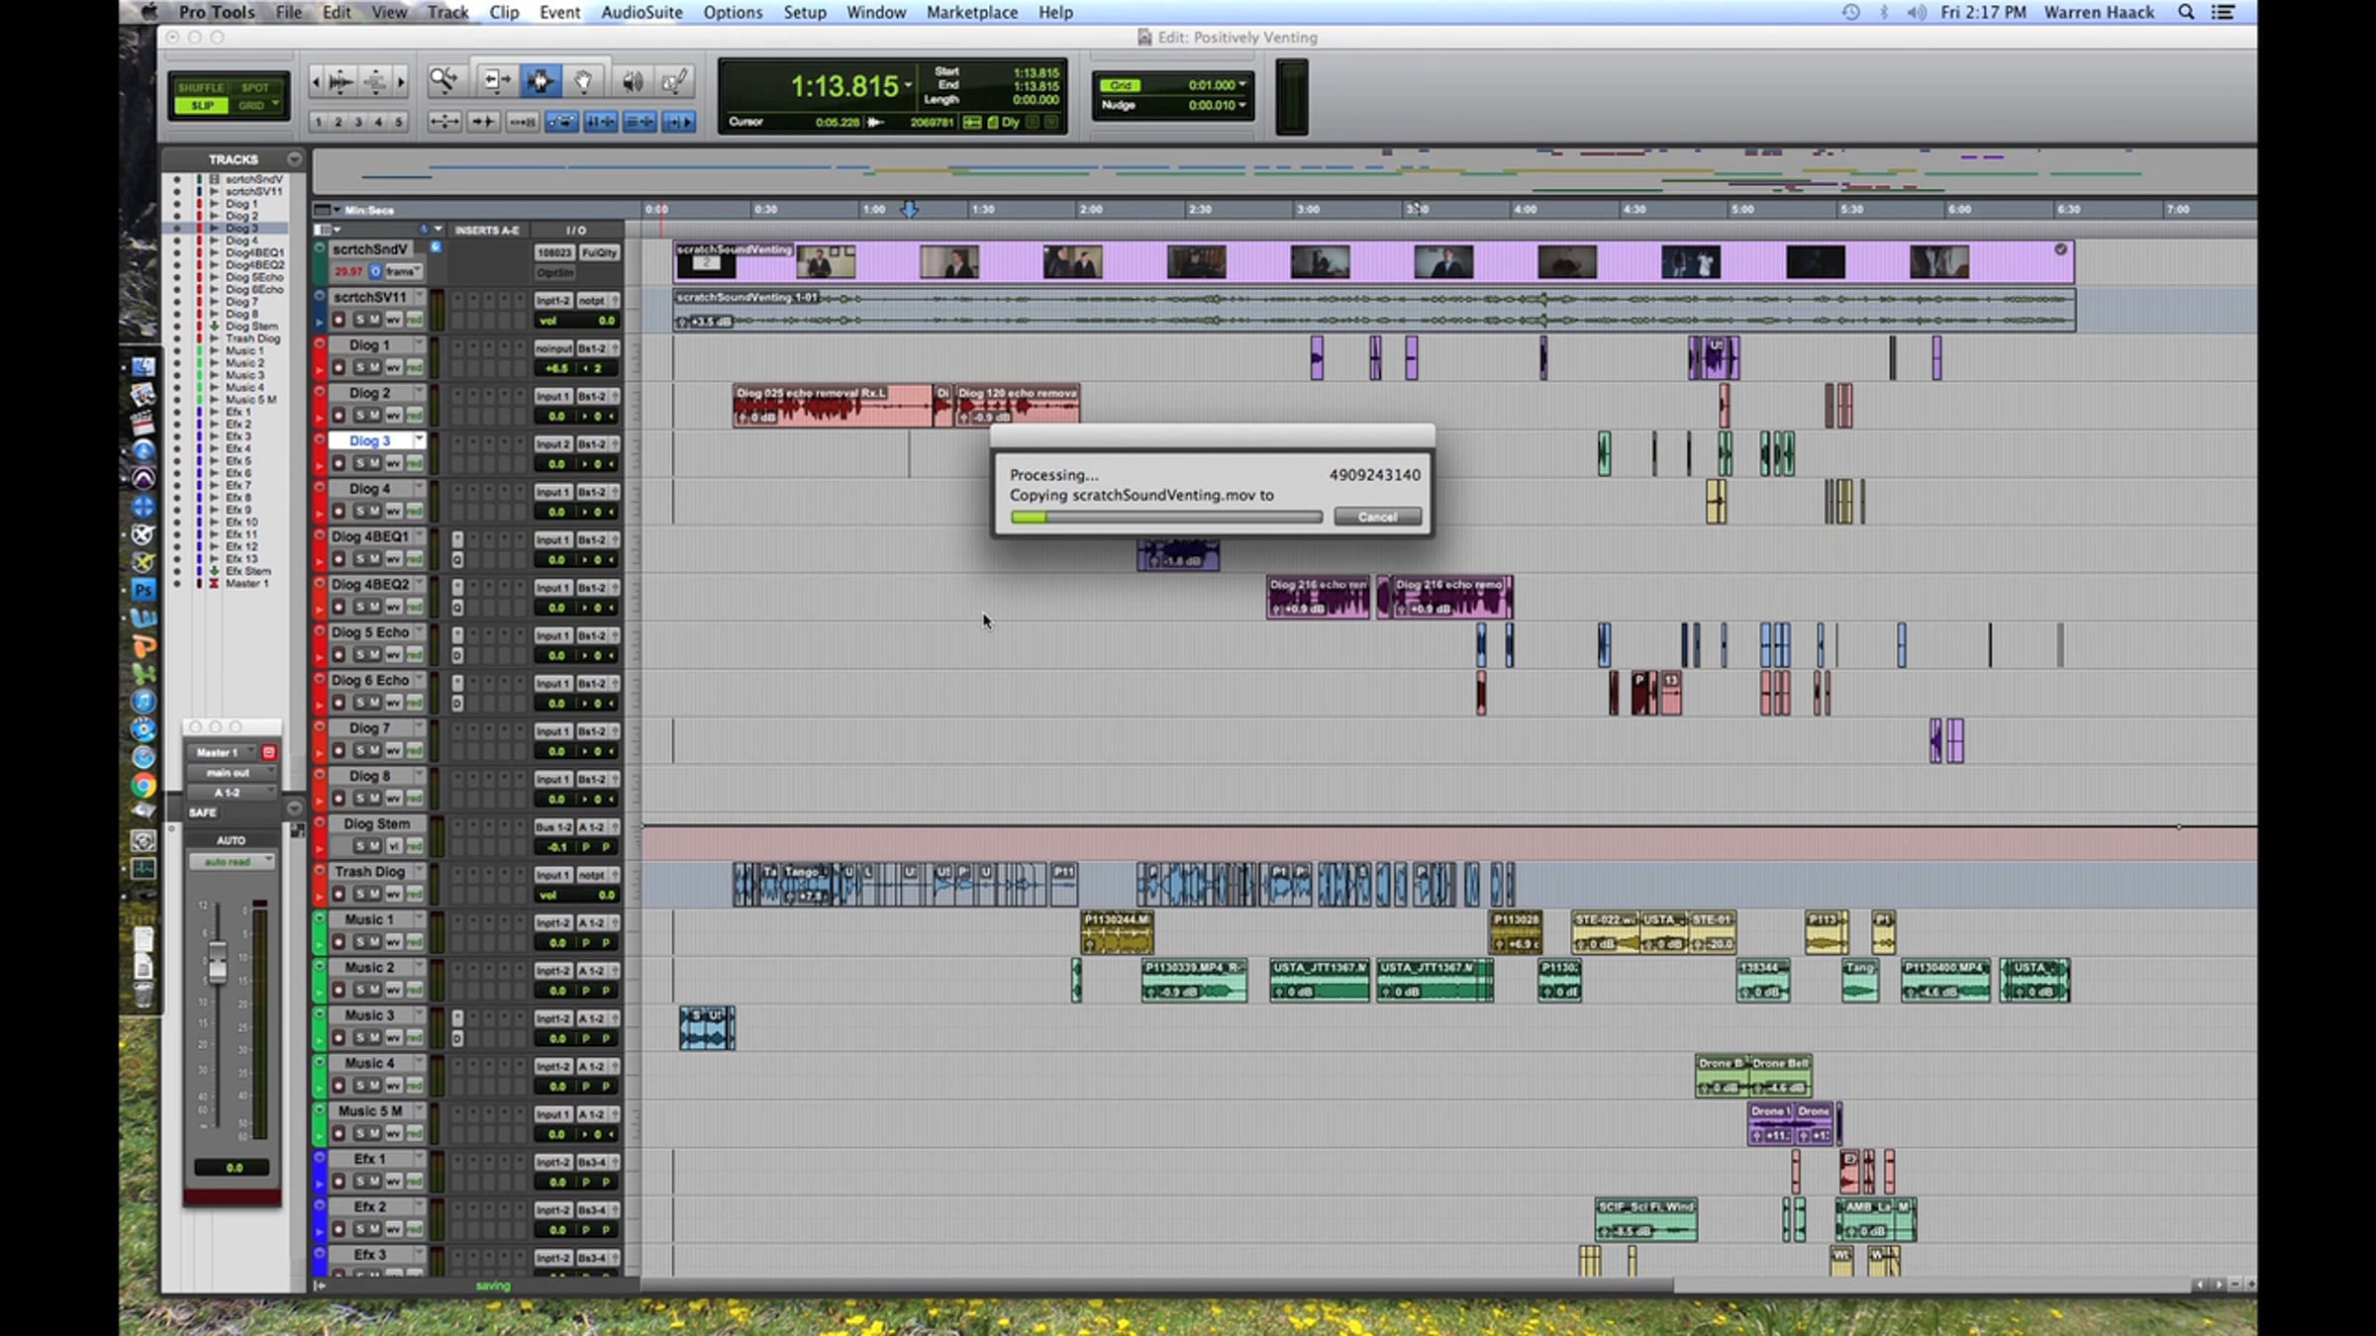This screenshot has width=2376, height=1336.
Task: Open the Tracks list options menu
Action: 294,158
